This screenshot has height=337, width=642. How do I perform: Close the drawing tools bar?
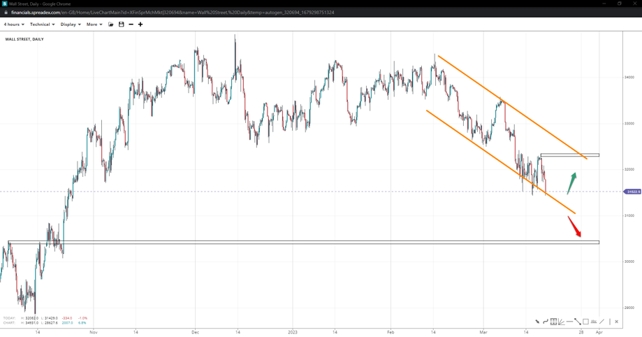616,322
